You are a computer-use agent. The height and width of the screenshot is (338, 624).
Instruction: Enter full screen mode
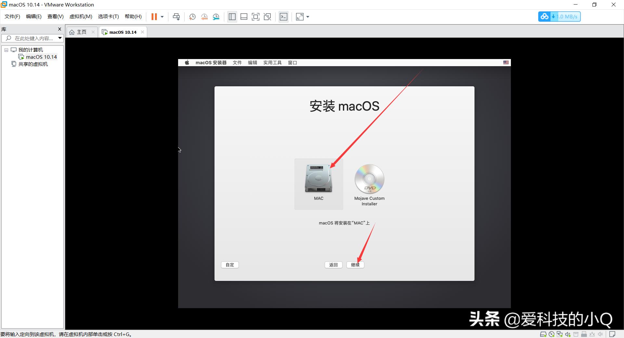[256, 17]
